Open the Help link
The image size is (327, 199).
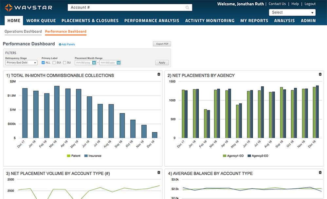295,4
